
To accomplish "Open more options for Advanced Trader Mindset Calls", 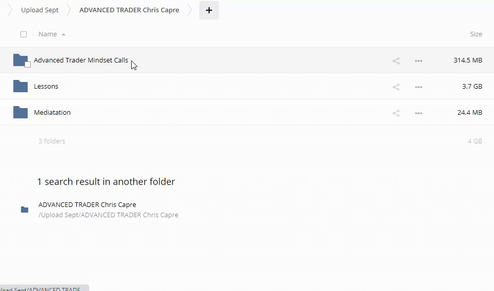I will point(418,61).
